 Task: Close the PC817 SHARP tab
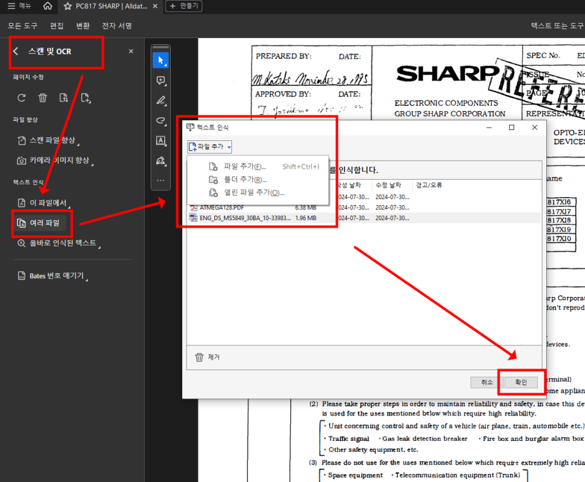(155, 6)
